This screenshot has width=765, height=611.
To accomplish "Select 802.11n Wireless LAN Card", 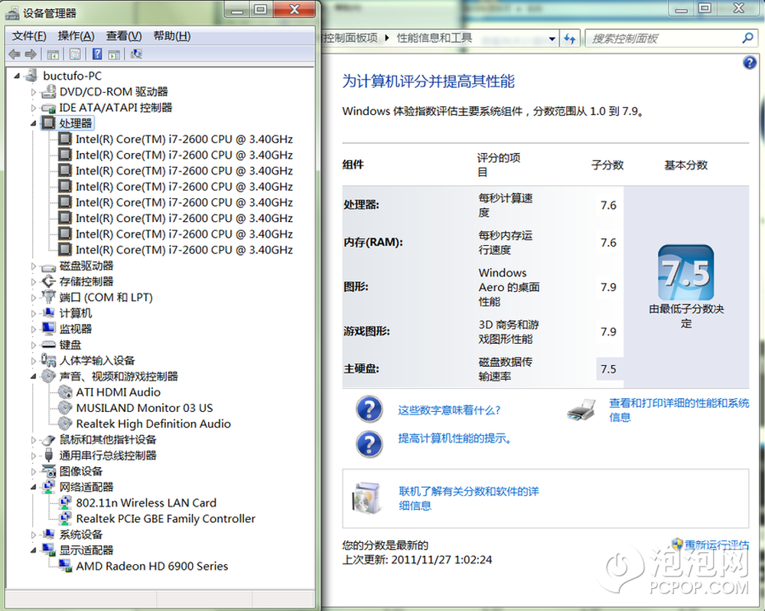I will pyautogui.click(x=146, y=502).
